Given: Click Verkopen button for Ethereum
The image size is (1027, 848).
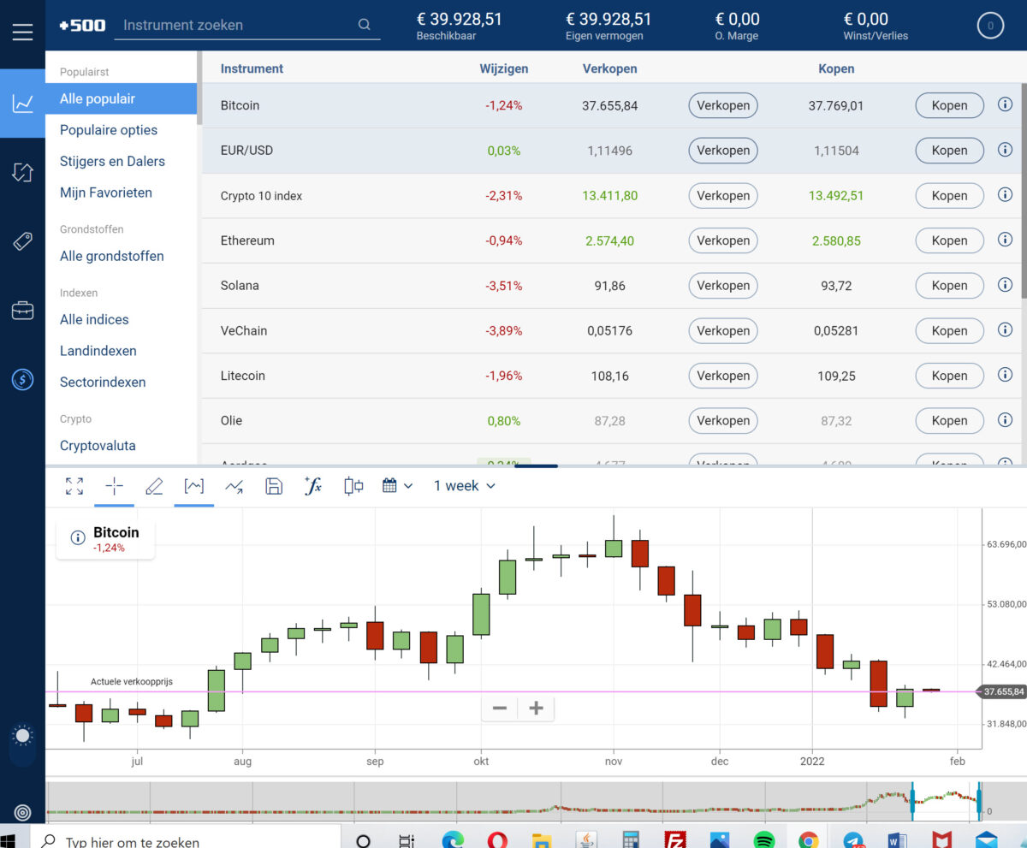Looking at the screenshot, I should (x=723, y=240).
